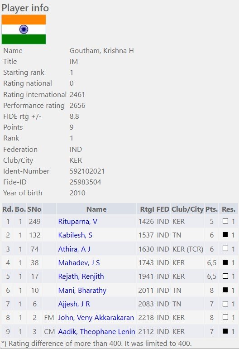Open player link Mani, Bharathy
Screen dimensions: 239x349
click(x=82, y=290)
